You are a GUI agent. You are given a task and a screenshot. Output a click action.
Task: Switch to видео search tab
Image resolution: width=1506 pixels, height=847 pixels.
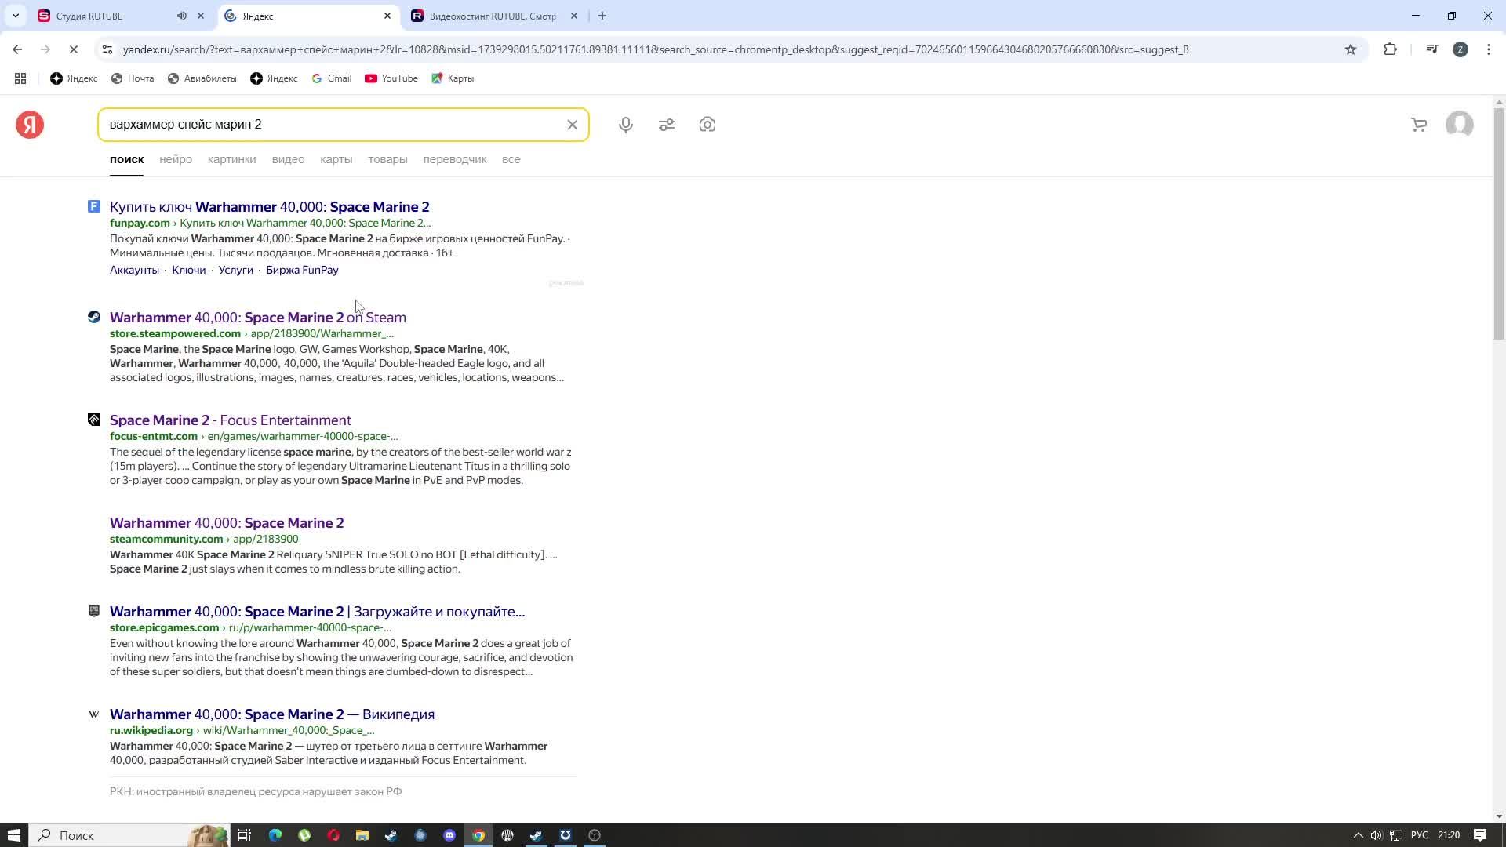click(288, 159)
